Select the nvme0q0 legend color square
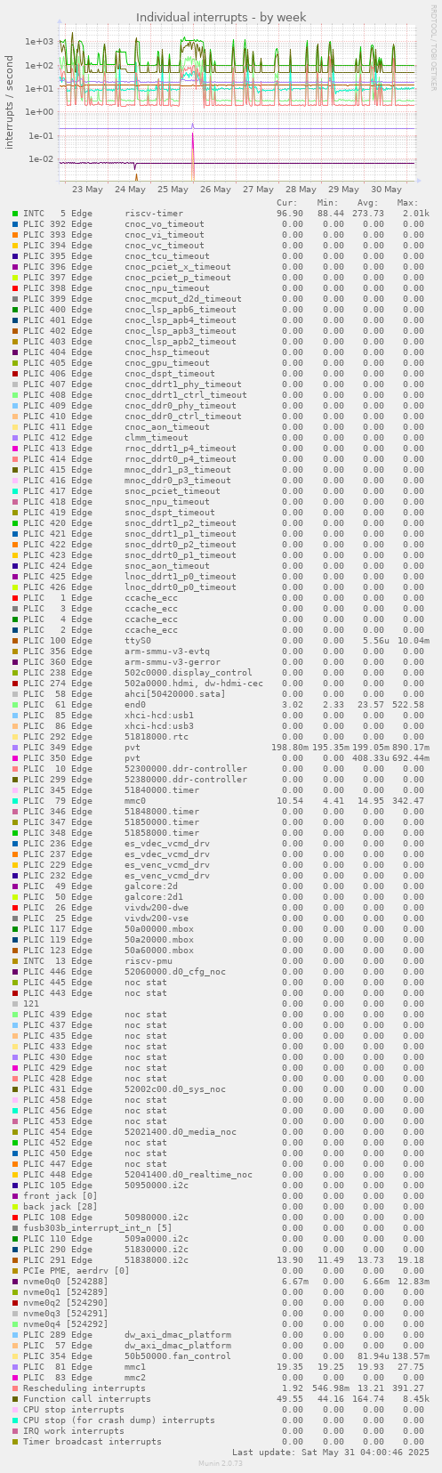This screenshot has height=1473, width=442. (x=15, y=1282)
